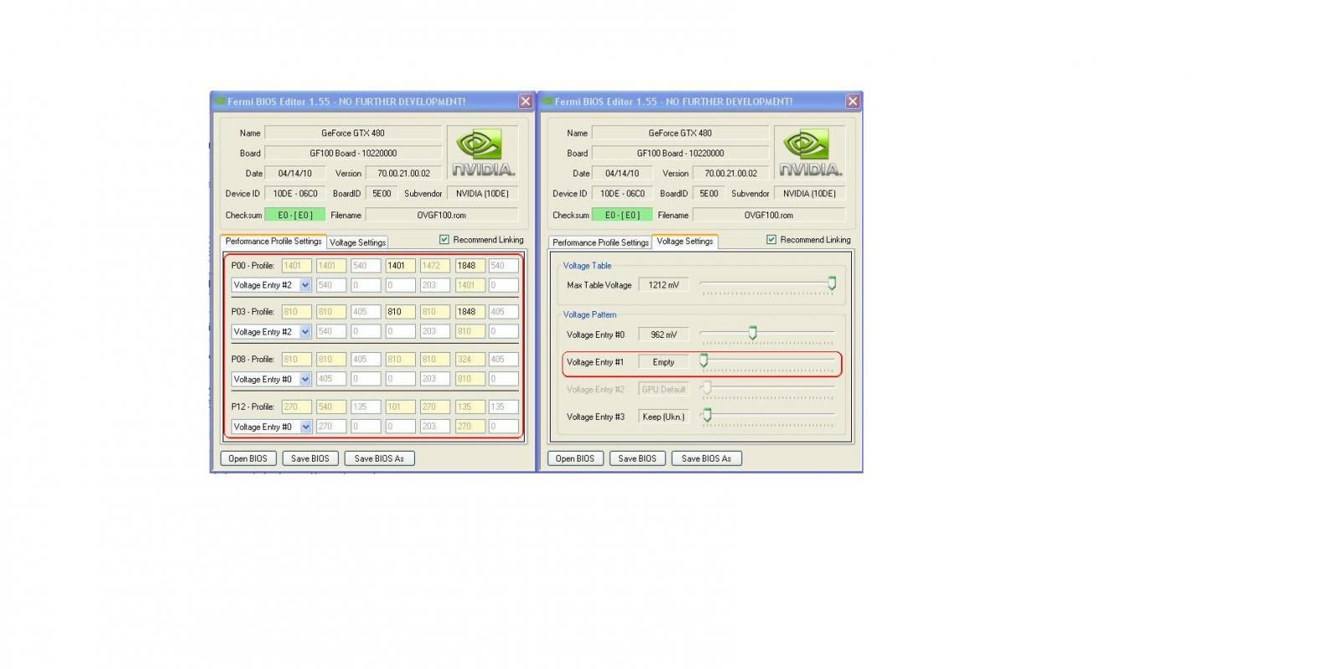The image size is (1339, 669).
Task: Click version 70.00.21.00.02 in profile-table window
Action: [403, 173]
